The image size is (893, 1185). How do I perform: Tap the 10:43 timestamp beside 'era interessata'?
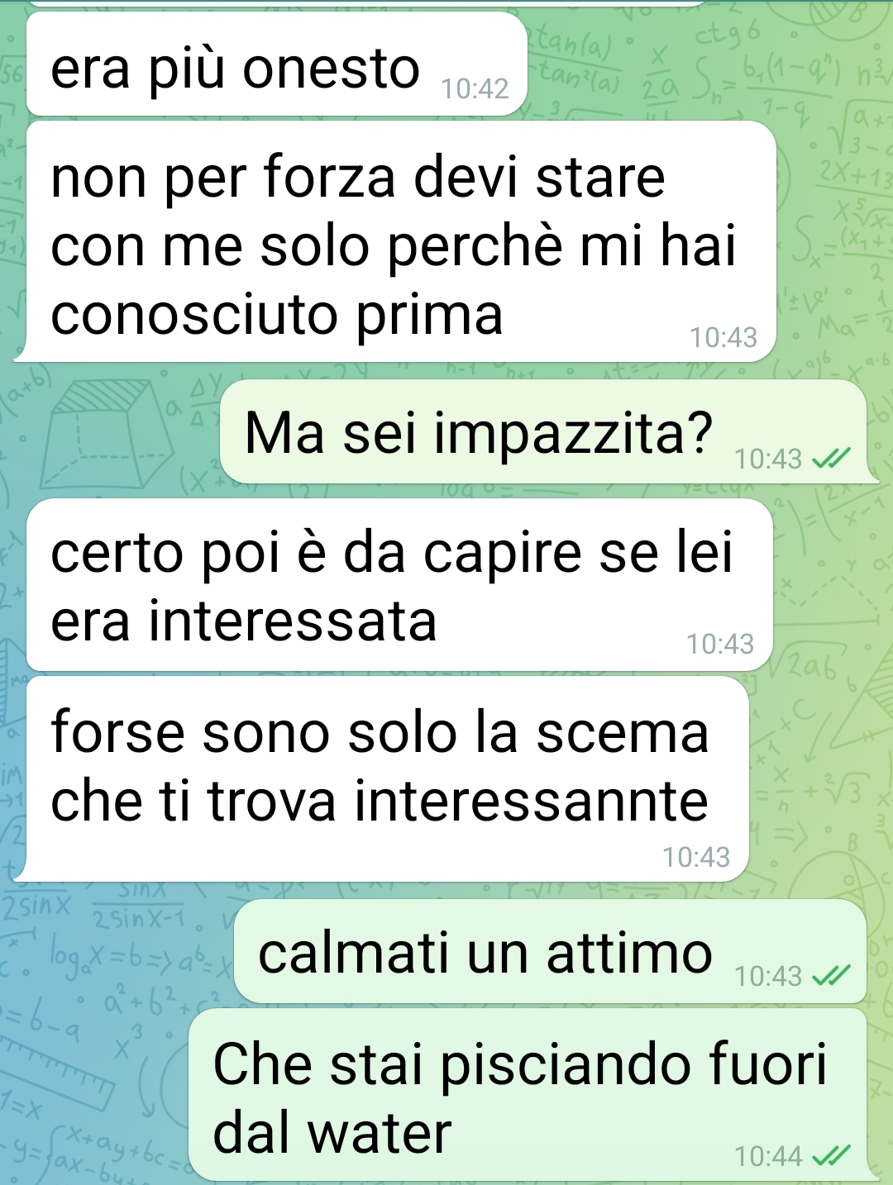point(720,644)
